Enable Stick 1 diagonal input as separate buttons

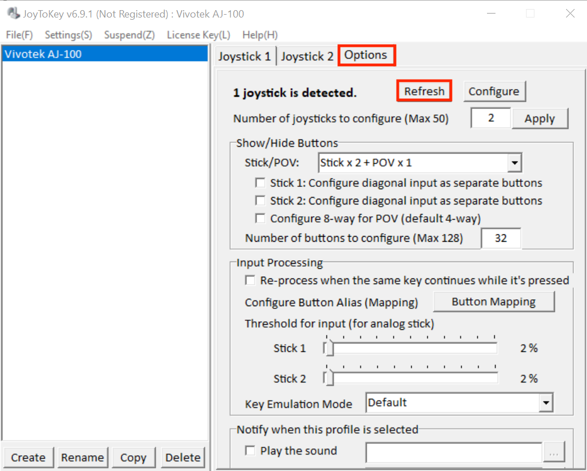tap(260, 183)
